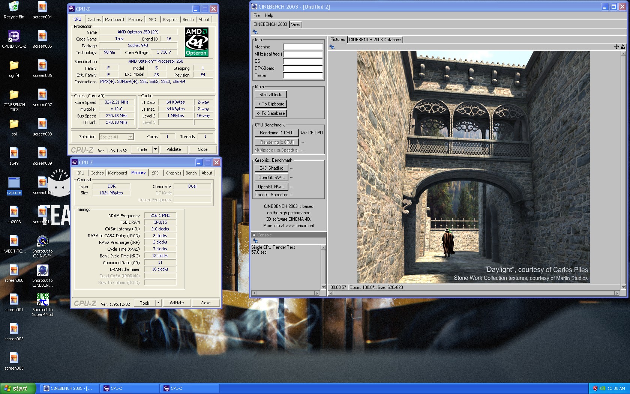Image resolution: width=630 pixels, height=394 pixels.
Task: Run the OpenGL SW-L benchmark
Action: click(x=271, y=177)
